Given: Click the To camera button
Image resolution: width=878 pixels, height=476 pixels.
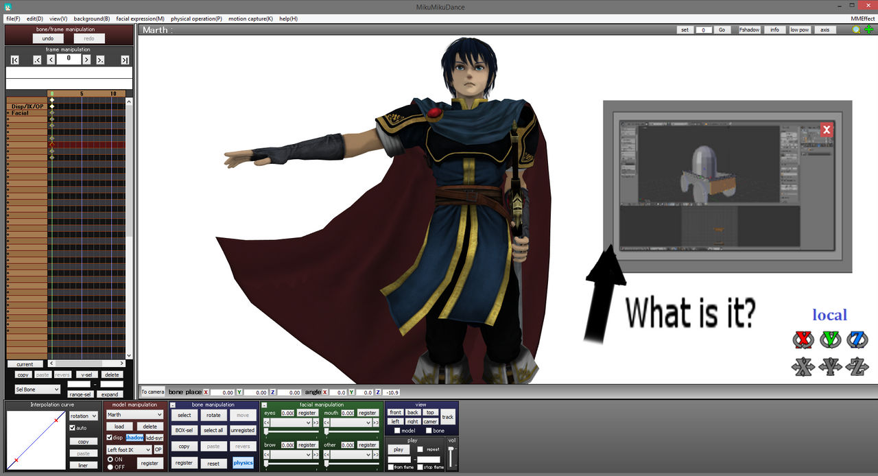Looking at the screenshot, I should pyautogui.click(x=153, y=392).
